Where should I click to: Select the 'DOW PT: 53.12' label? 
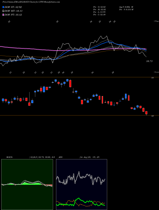(13, 15)
